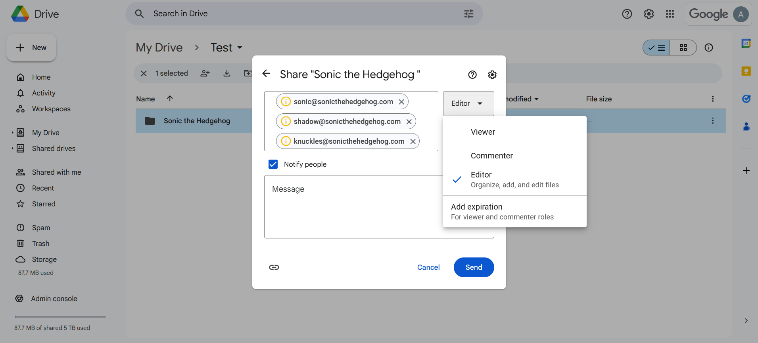
Task: Open help in the share dialog
Action: click(472, 74)
